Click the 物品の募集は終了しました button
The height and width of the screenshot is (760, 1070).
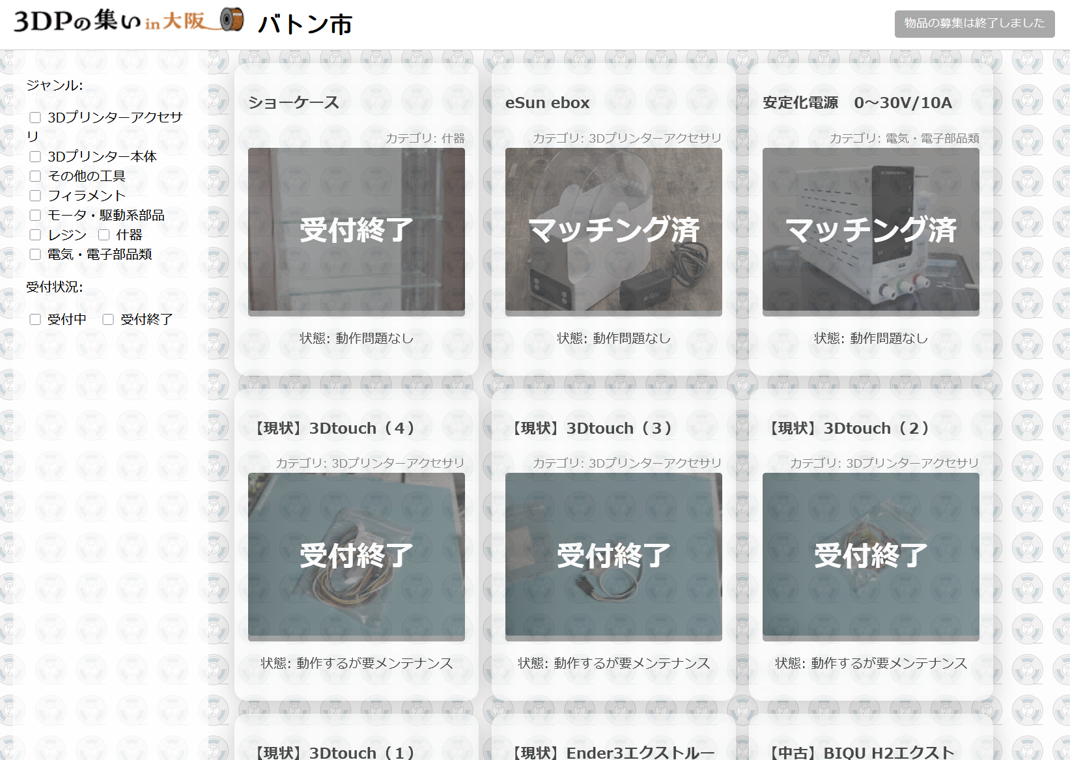click(974, 23)
